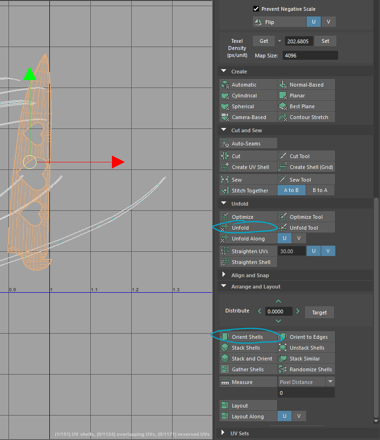The height and width of the screenshot is (440, 380).
Task: Apply Planar UV projection
Action: [306, 96]
